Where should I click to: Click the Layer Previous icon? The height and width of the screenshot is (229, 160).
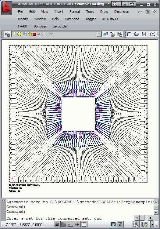pyautogui.click(x=113, y=34)
